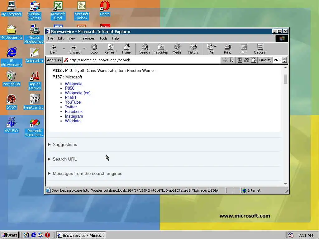Follow the Facebook link
This screenshot has height=239, width=319.
click(74, 112)
